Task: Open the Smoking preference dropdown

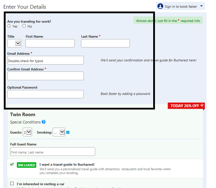Action: coord(59,132)
